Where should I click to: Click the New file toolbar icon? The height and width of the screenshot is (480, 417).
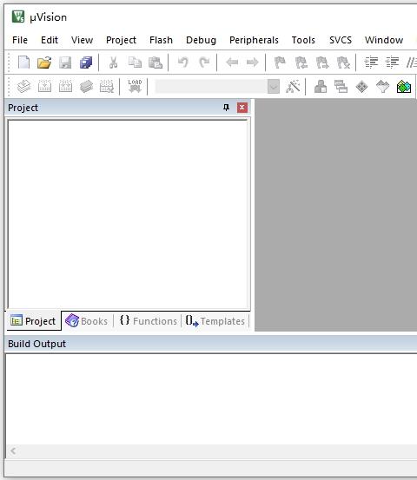tap(24, 62)
